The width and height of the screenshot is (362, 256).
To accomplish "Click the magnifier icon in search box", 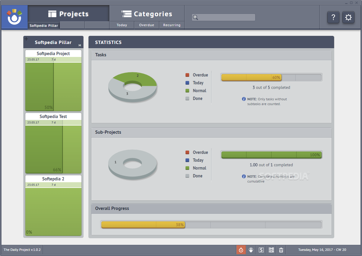I will 195,17.
